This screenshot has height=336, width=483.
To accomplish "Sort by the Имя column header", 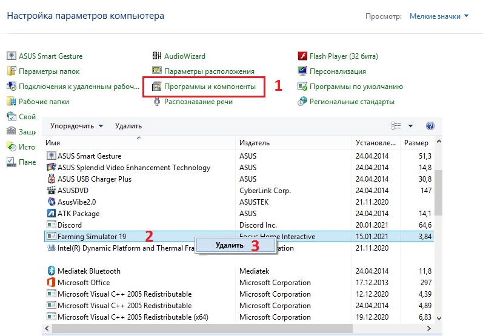I will (139, 143).
